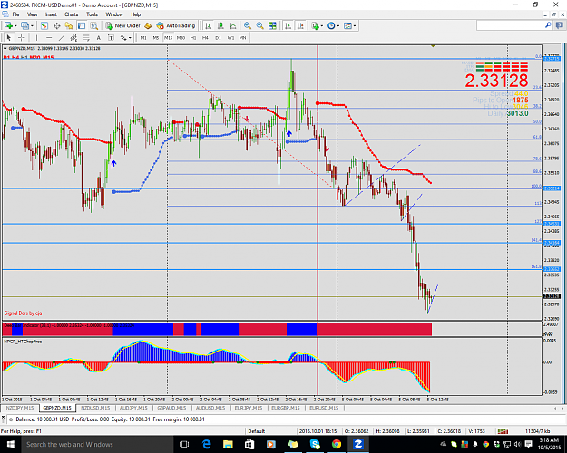This screenshot has height=453, width=567.
Task: Switch to the GBPAUD,M15 chart tab
Action: tap(171, 408)
